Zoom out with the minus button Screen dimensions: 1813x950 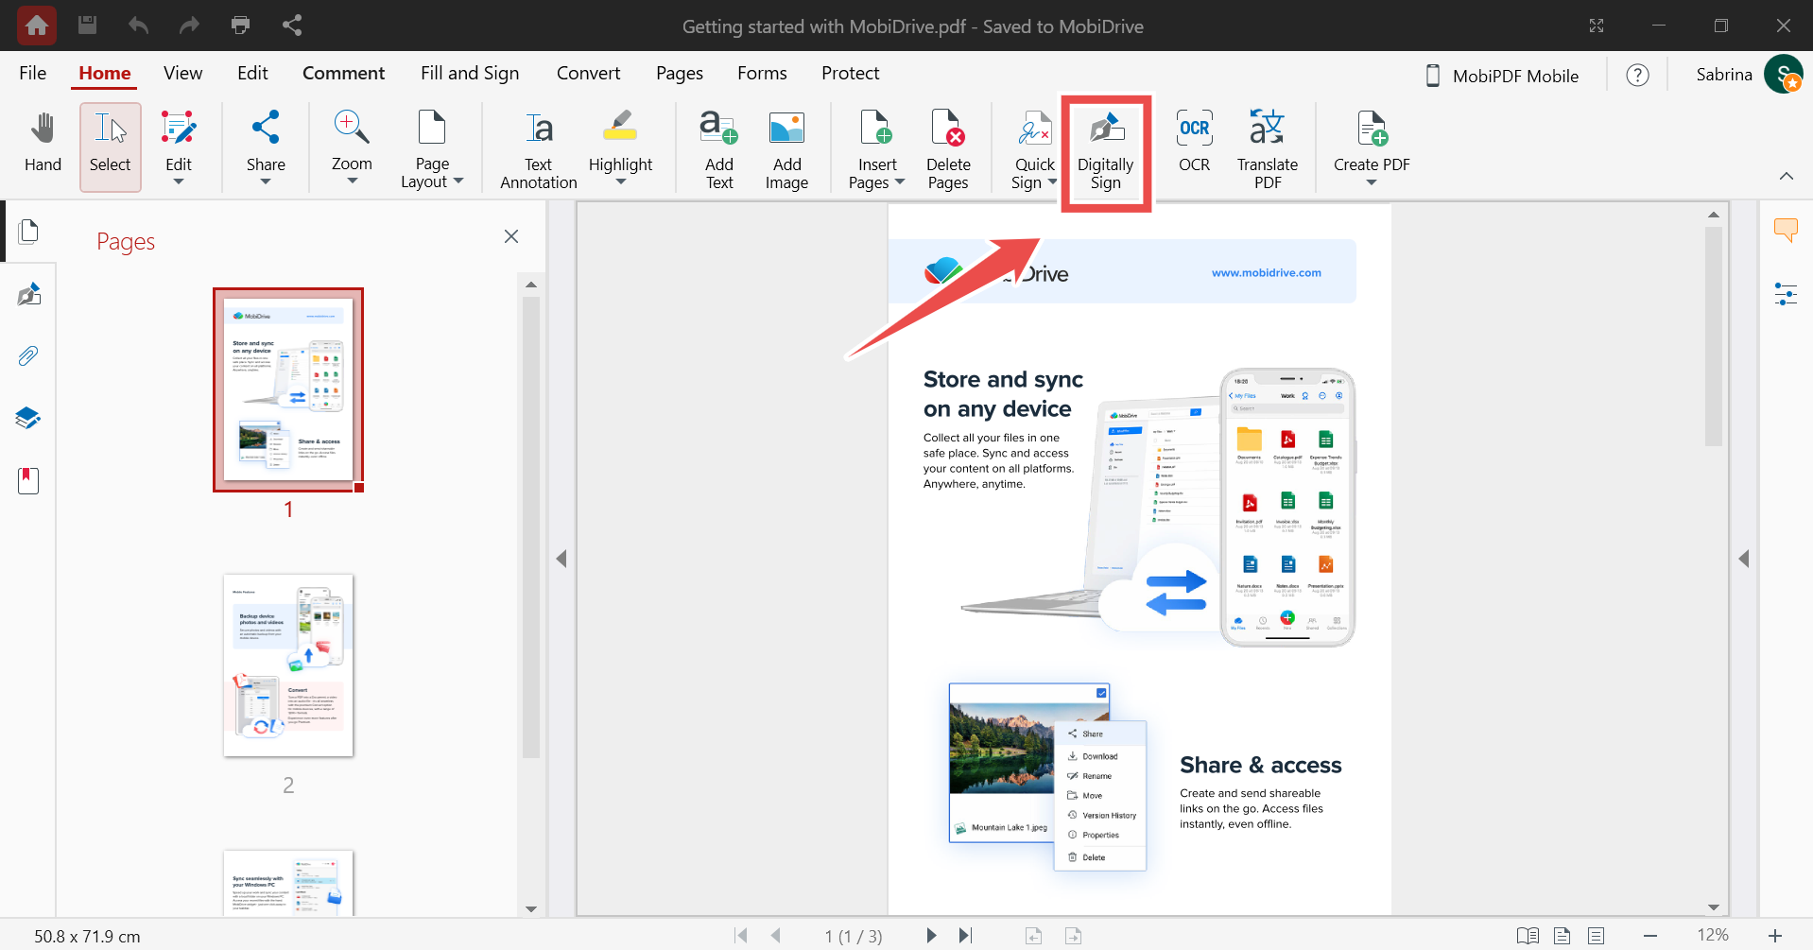click(1650, 936)
